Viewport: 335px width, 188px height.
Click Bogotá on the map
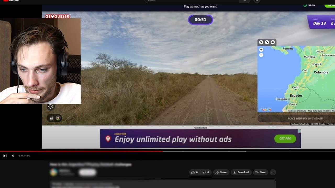316,64
